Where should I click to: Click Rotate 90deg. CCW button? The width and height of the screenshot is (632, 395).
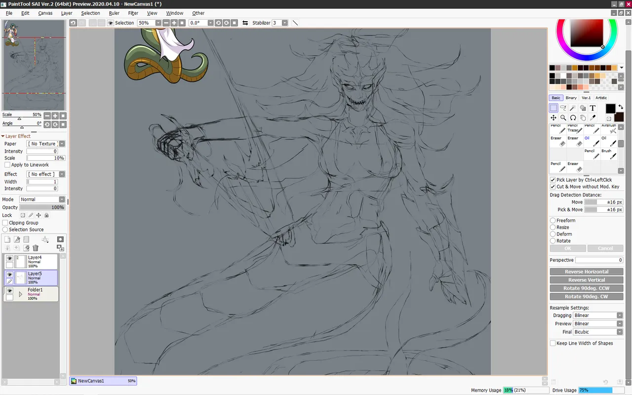(x=587, y=288)
